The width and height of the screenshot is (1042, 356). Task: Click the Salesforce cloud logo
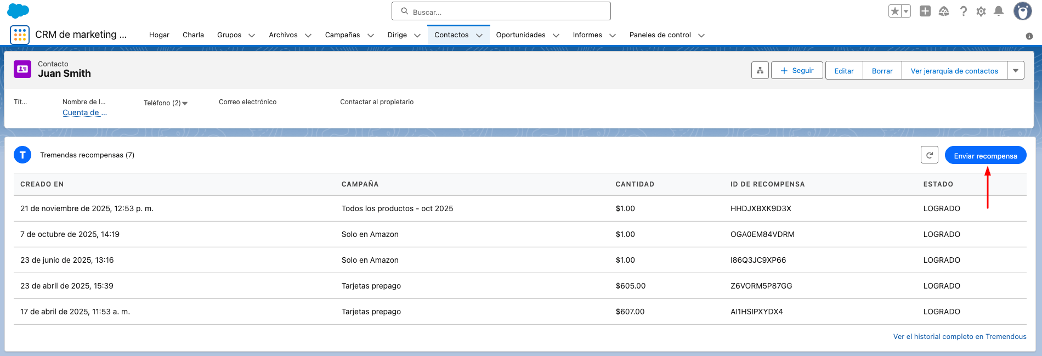18,11
